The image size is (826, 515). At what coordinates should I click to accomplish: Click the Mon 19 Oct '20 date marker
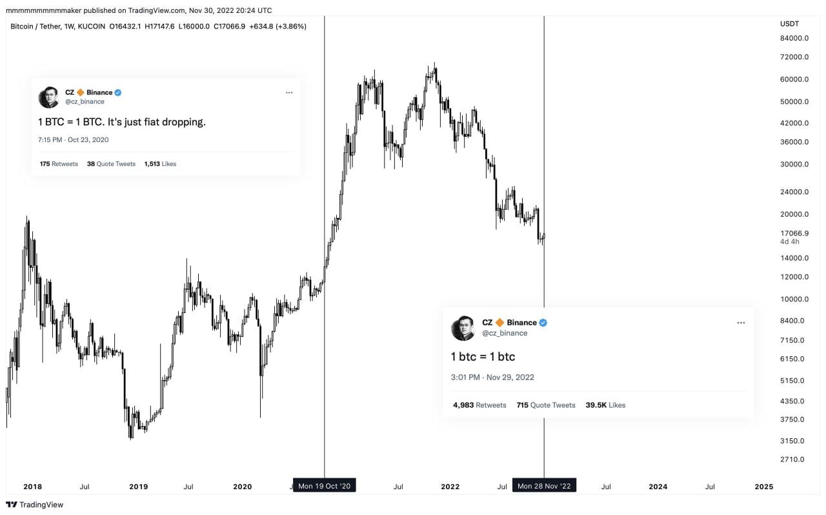coord(325,486)
